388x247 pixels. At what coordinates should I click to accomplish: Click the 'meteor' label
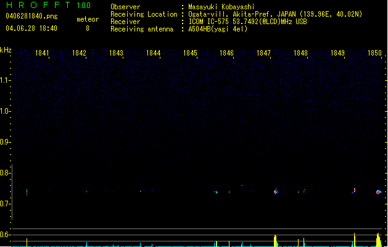point(88,19)
